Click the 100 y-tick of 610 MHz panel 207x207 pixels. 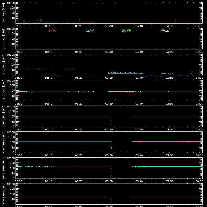point(12,65)
